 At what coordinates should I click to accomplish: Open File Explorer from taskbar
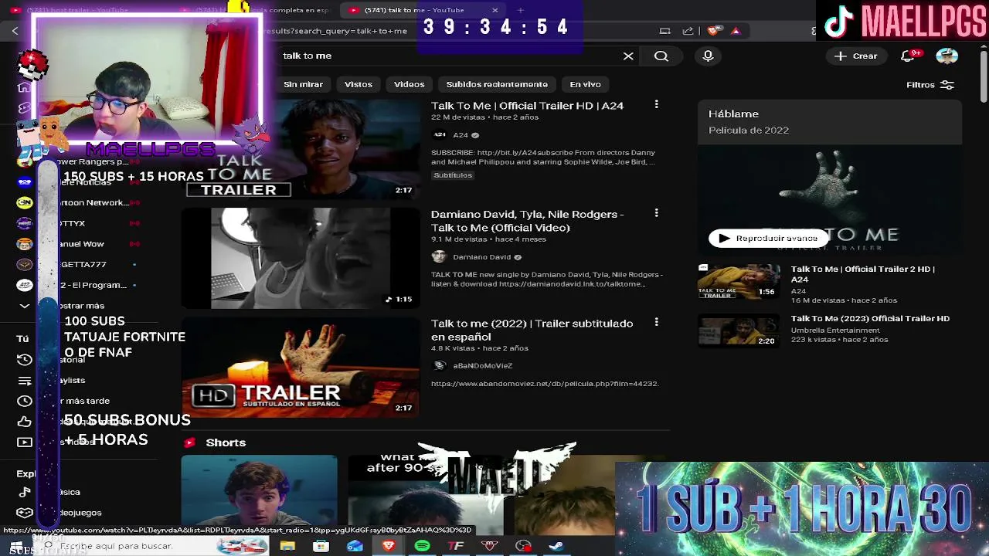click(287, 546)
